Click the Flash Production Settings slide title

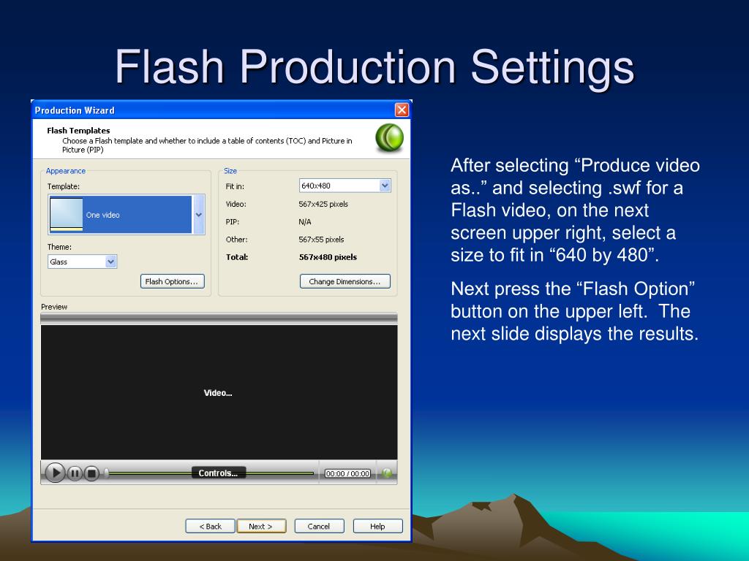click(x=374, y=67)
